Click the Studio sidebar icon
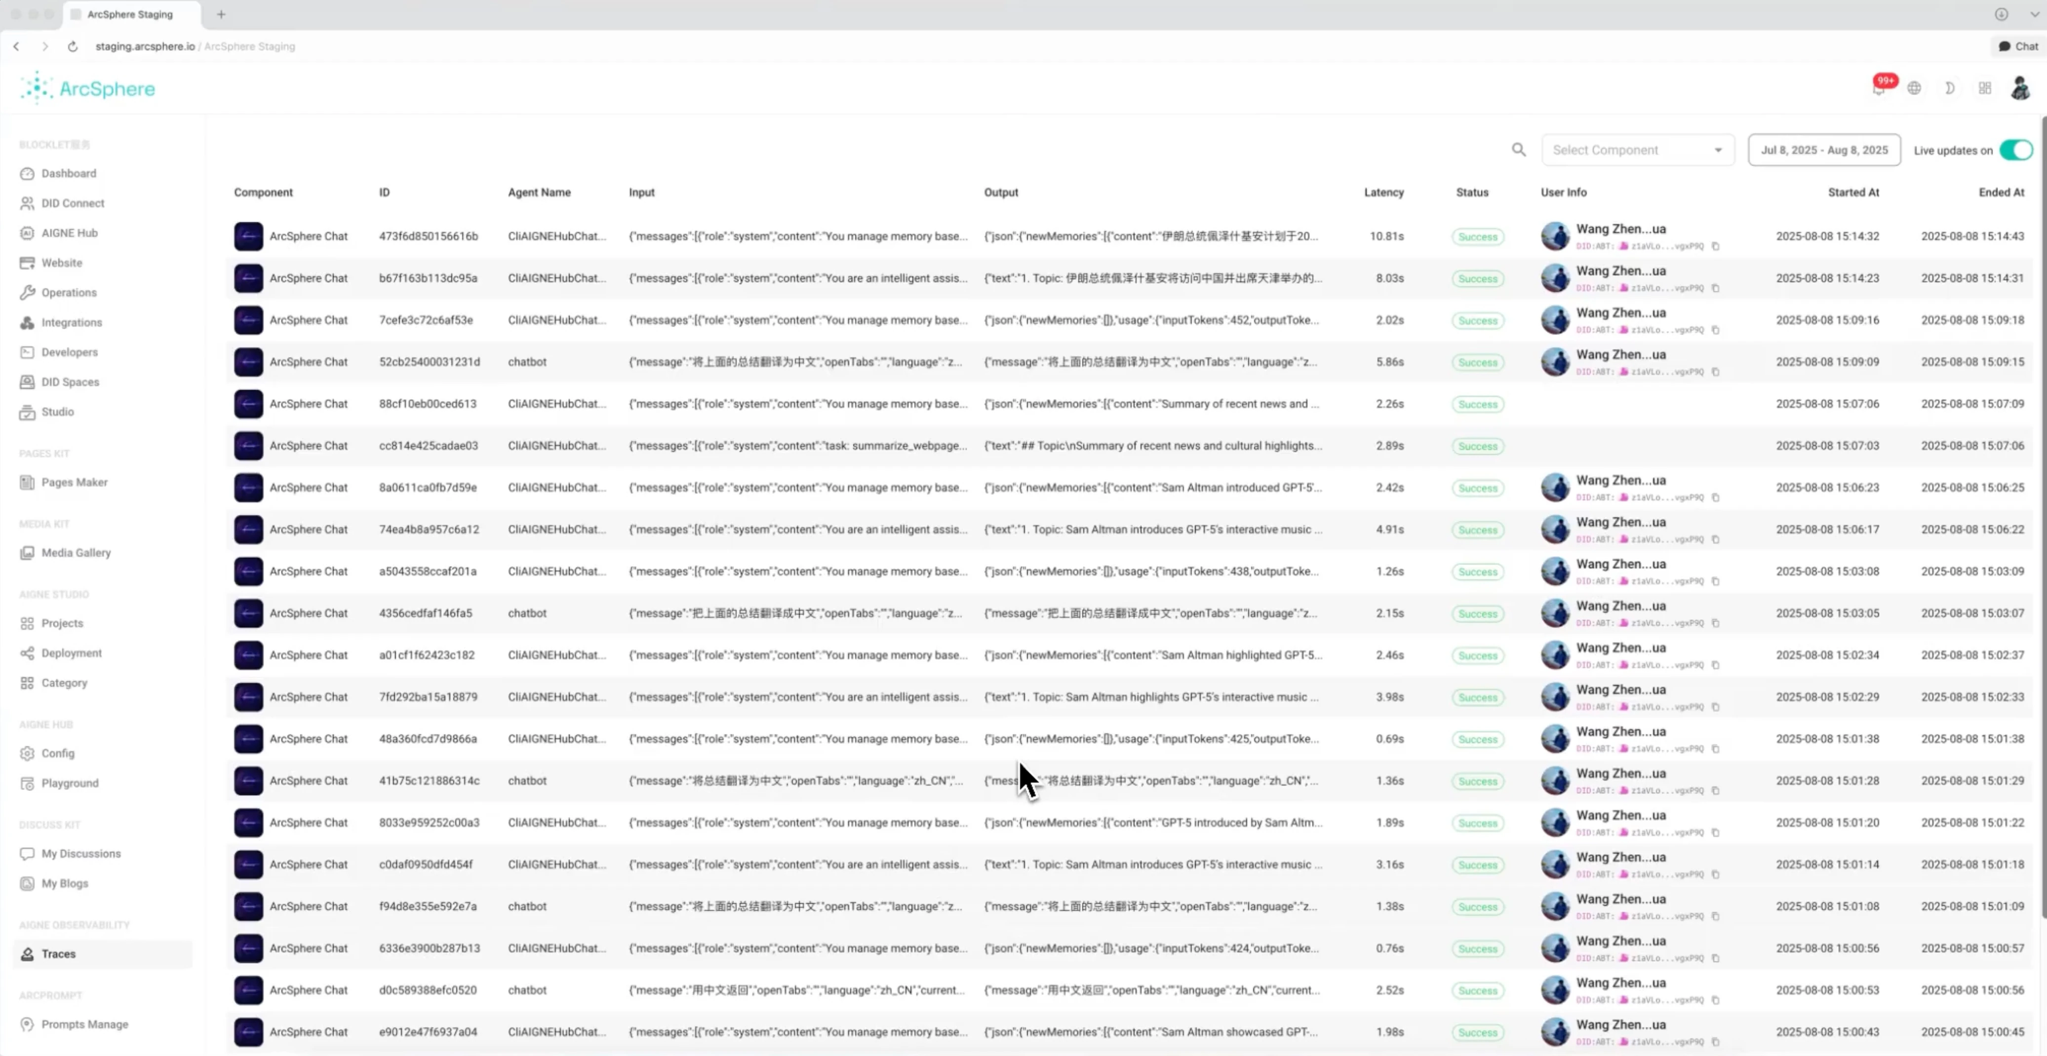The height and width of the screenshot is (1056, 2047). [x=27, y=412]
